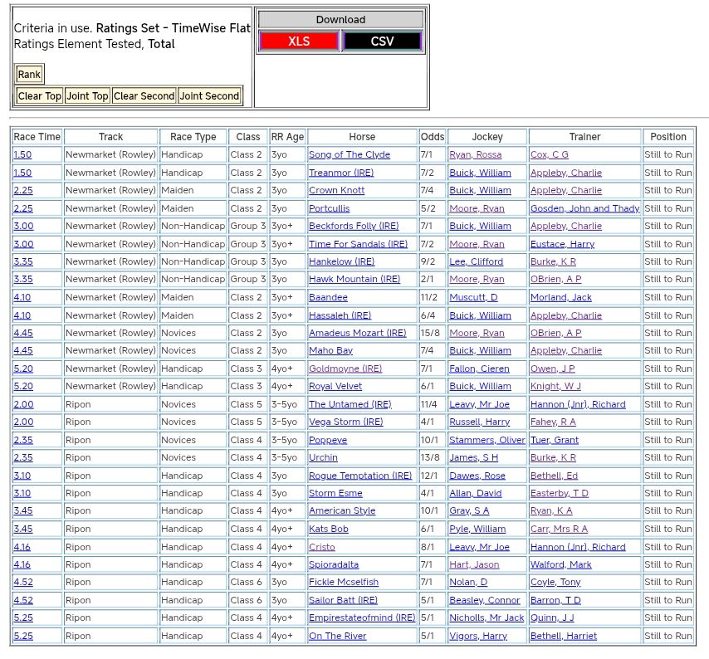Download ratings as XLS file
This screenshot has height=659, width=709.
[x=299, y=41]
